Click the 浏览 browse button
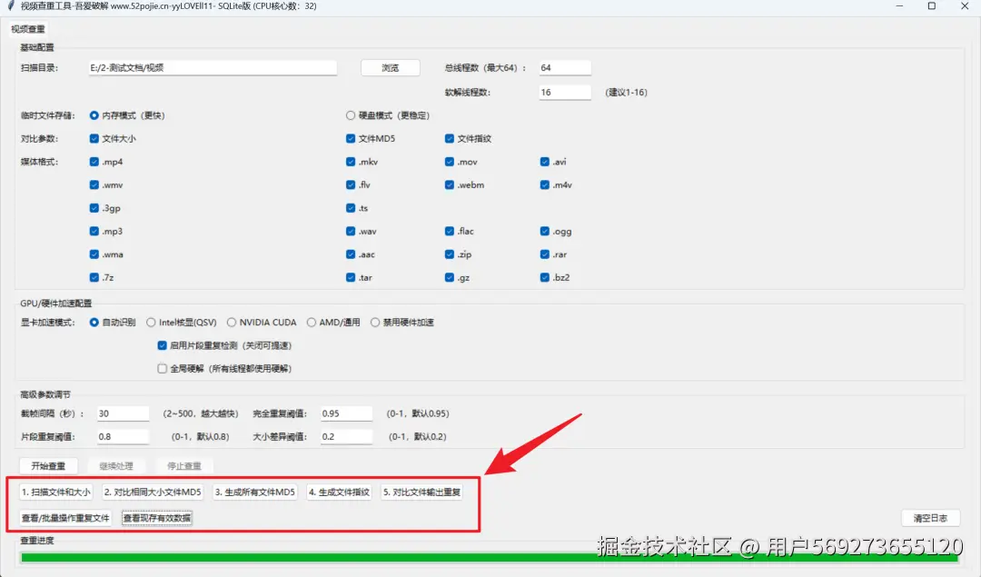The image size is (981, 577). [391, 67]
